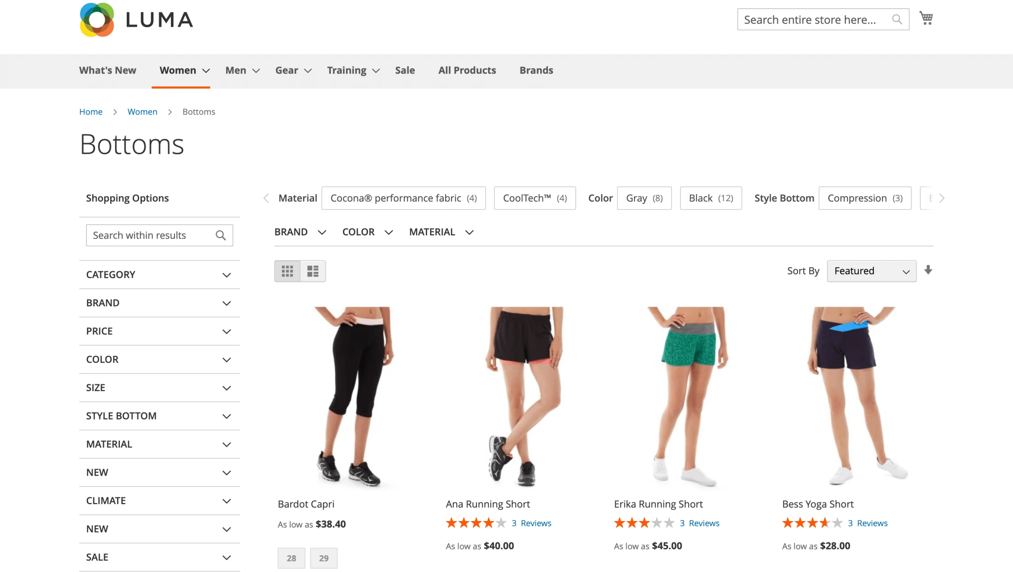The image size is (1013, 572).
Task: Open the Sale menu item
Action: (x=405, y=70)
